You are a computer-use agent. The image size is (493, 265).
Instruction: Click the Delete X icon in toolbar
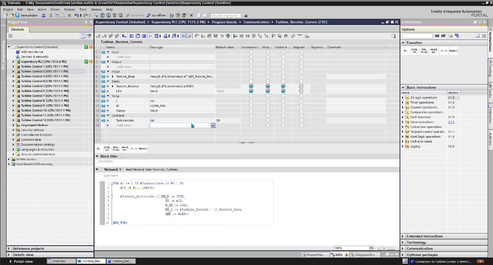[70, 15]
